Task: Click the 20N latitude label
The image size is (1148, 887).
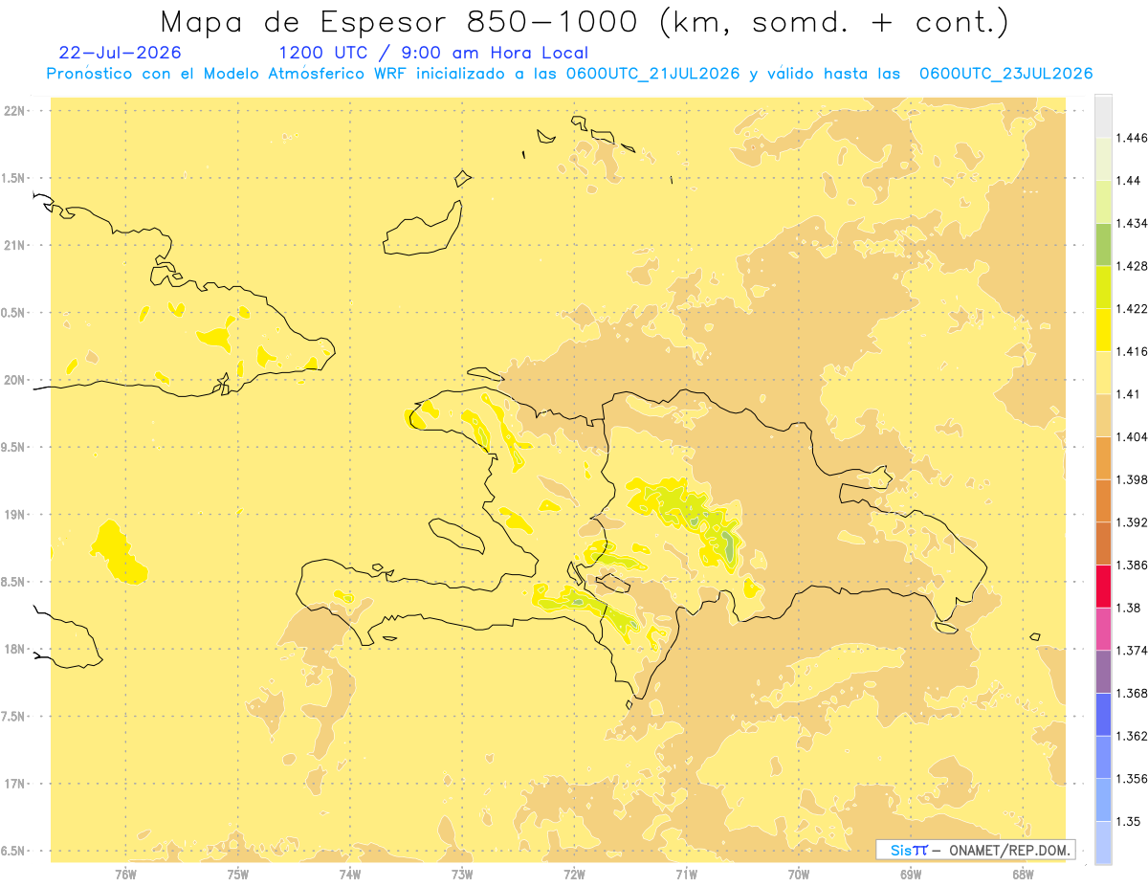Action: 15,380
